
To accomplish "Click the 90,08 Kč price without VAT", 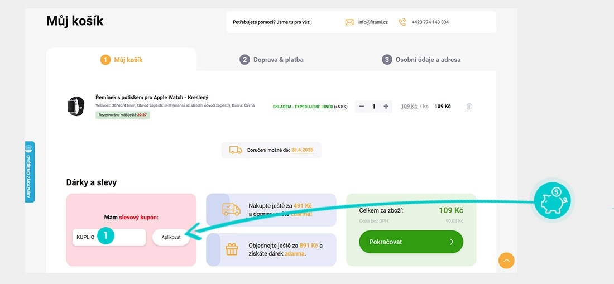I will [x=454, y=221].
